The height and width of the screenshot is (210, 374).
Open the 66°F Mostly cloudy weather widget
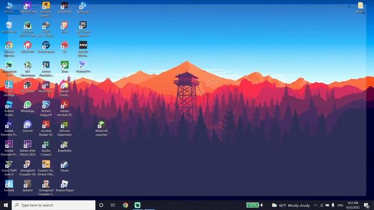point(291,205)
